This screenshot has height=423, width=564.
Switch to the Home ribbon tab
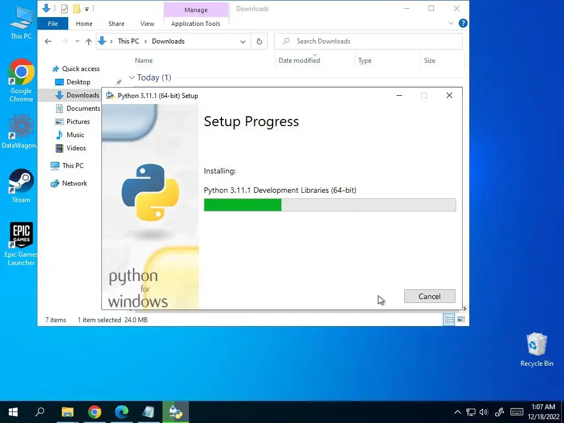[x=84, y=24]
